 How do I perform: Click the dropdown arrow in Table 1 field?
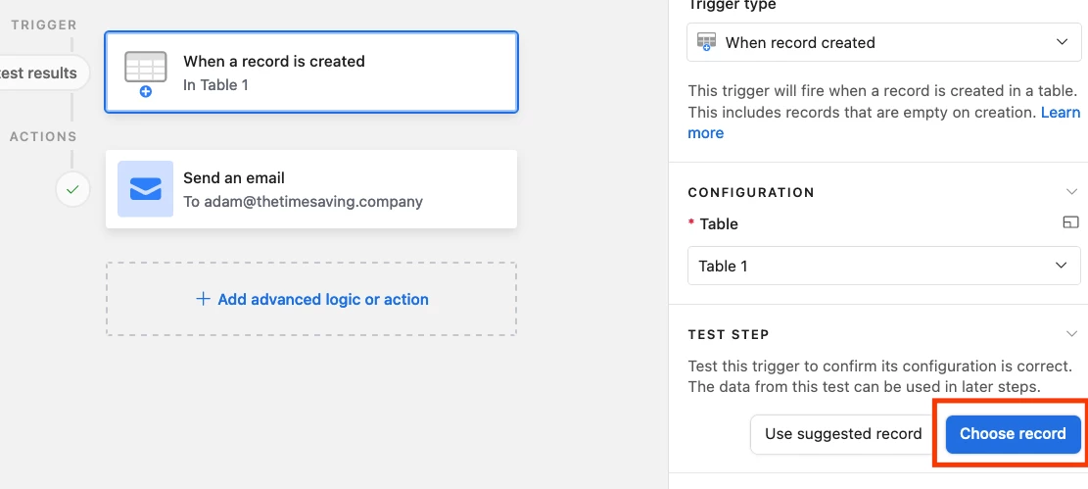point(1061,266)
